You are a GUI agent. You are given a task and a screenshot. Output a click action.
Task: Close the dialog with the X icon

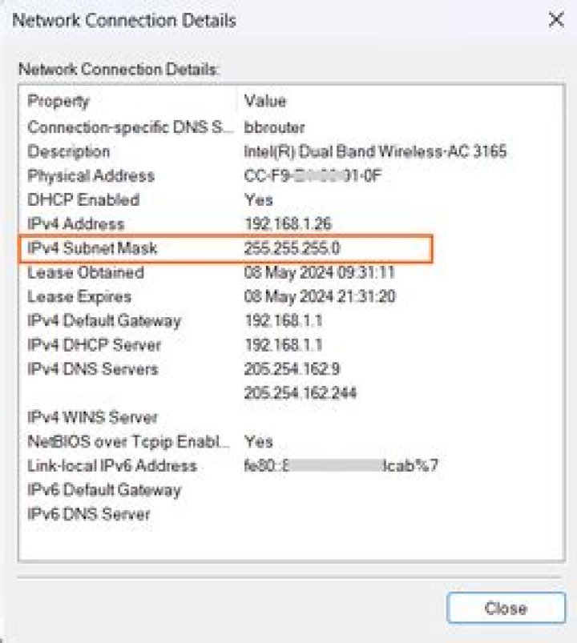click(x=555, y=20)
